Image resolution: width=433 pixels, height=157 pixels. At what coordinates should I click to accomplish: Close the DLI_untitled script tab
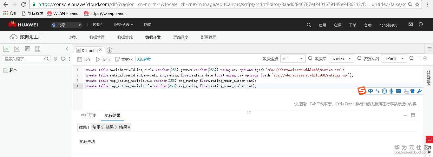pyautogui.click(x=101, y=50)
